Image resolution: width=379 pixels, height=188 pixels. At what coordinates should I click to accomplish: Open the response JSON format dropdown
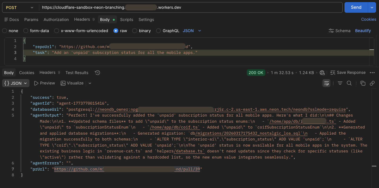[16, 83]
